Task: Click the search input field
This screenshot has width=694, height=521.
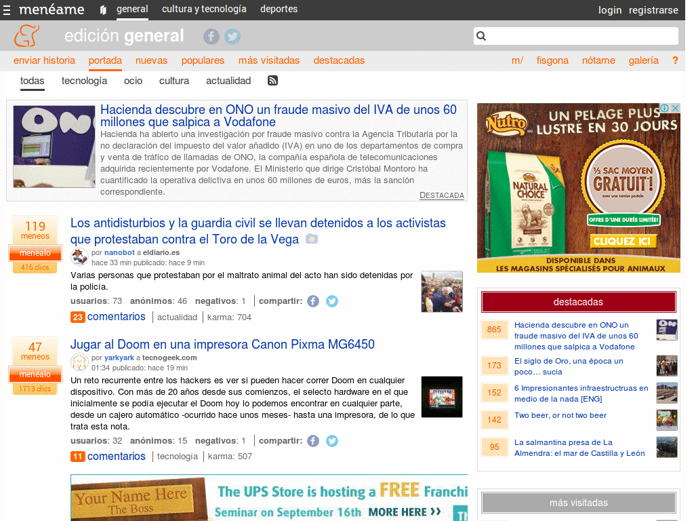Action: click(576, 36)
